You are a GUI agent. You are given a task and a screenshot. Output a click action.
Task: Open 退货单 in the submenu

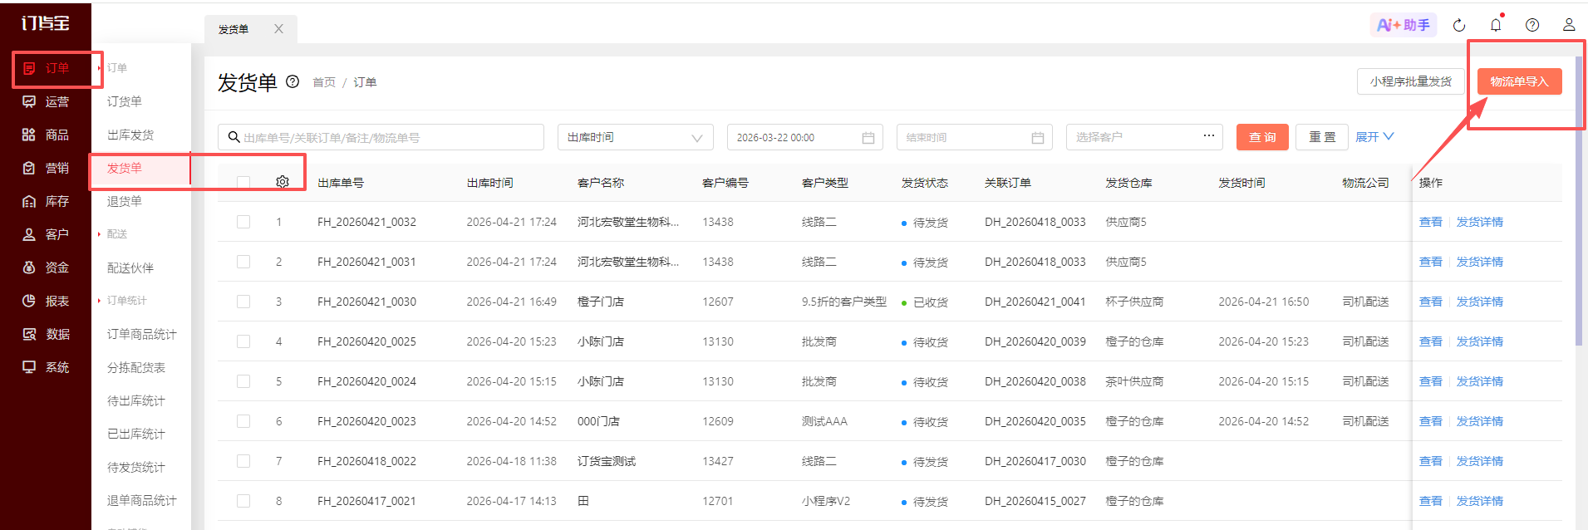click(x=125, y=201)
